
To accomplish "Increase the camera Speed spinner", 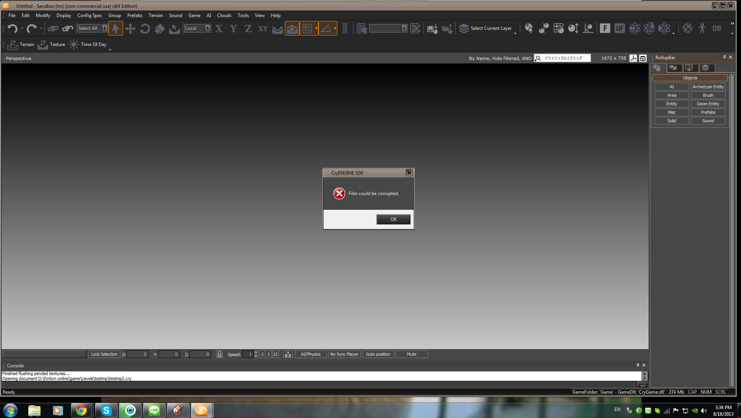I will click(256, 353).
